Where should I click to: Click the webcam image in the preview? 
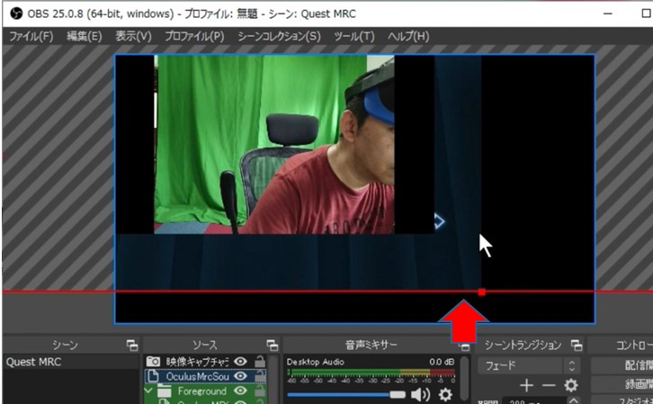(274, 145)
